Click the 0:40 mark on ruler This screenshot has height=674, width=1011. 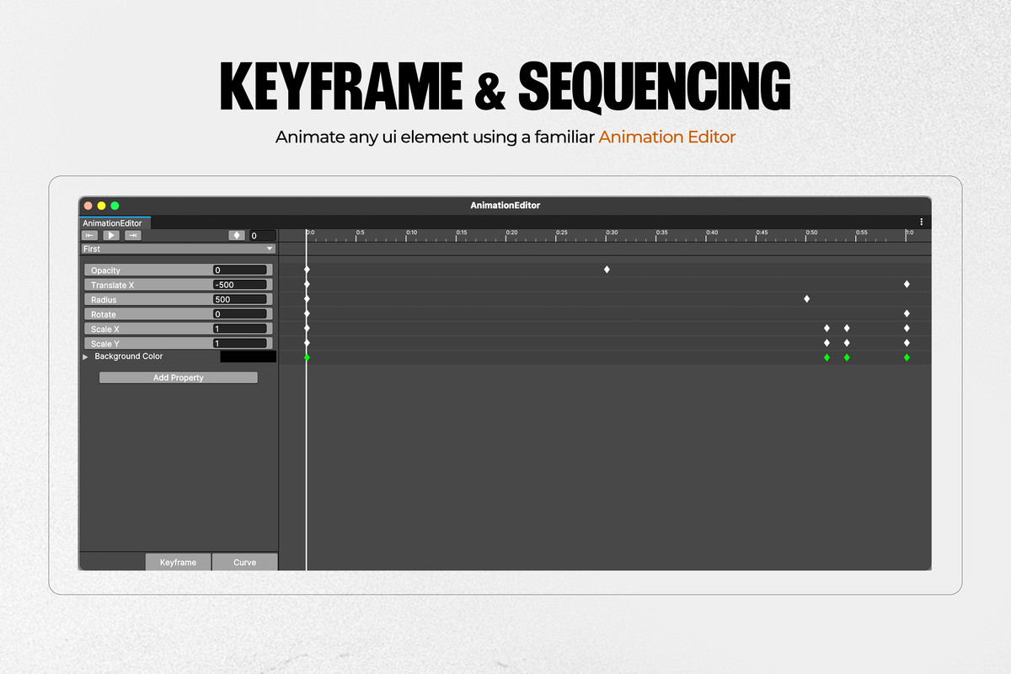712,233
